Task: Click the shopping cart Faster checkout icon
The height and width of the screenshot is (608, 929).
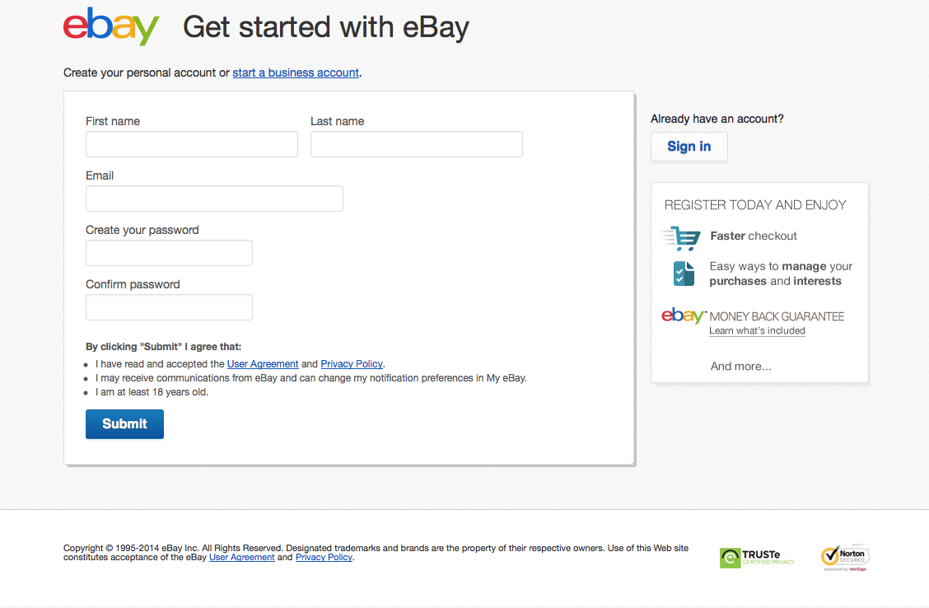Action: pos(681,238)
